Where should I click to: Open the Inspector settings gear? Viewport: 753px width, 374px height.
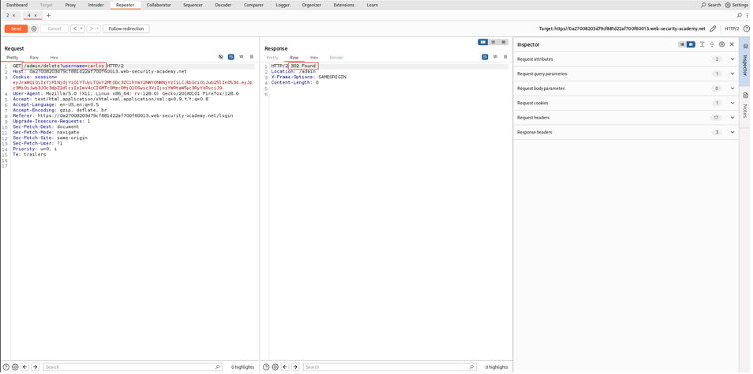point(722,44)
